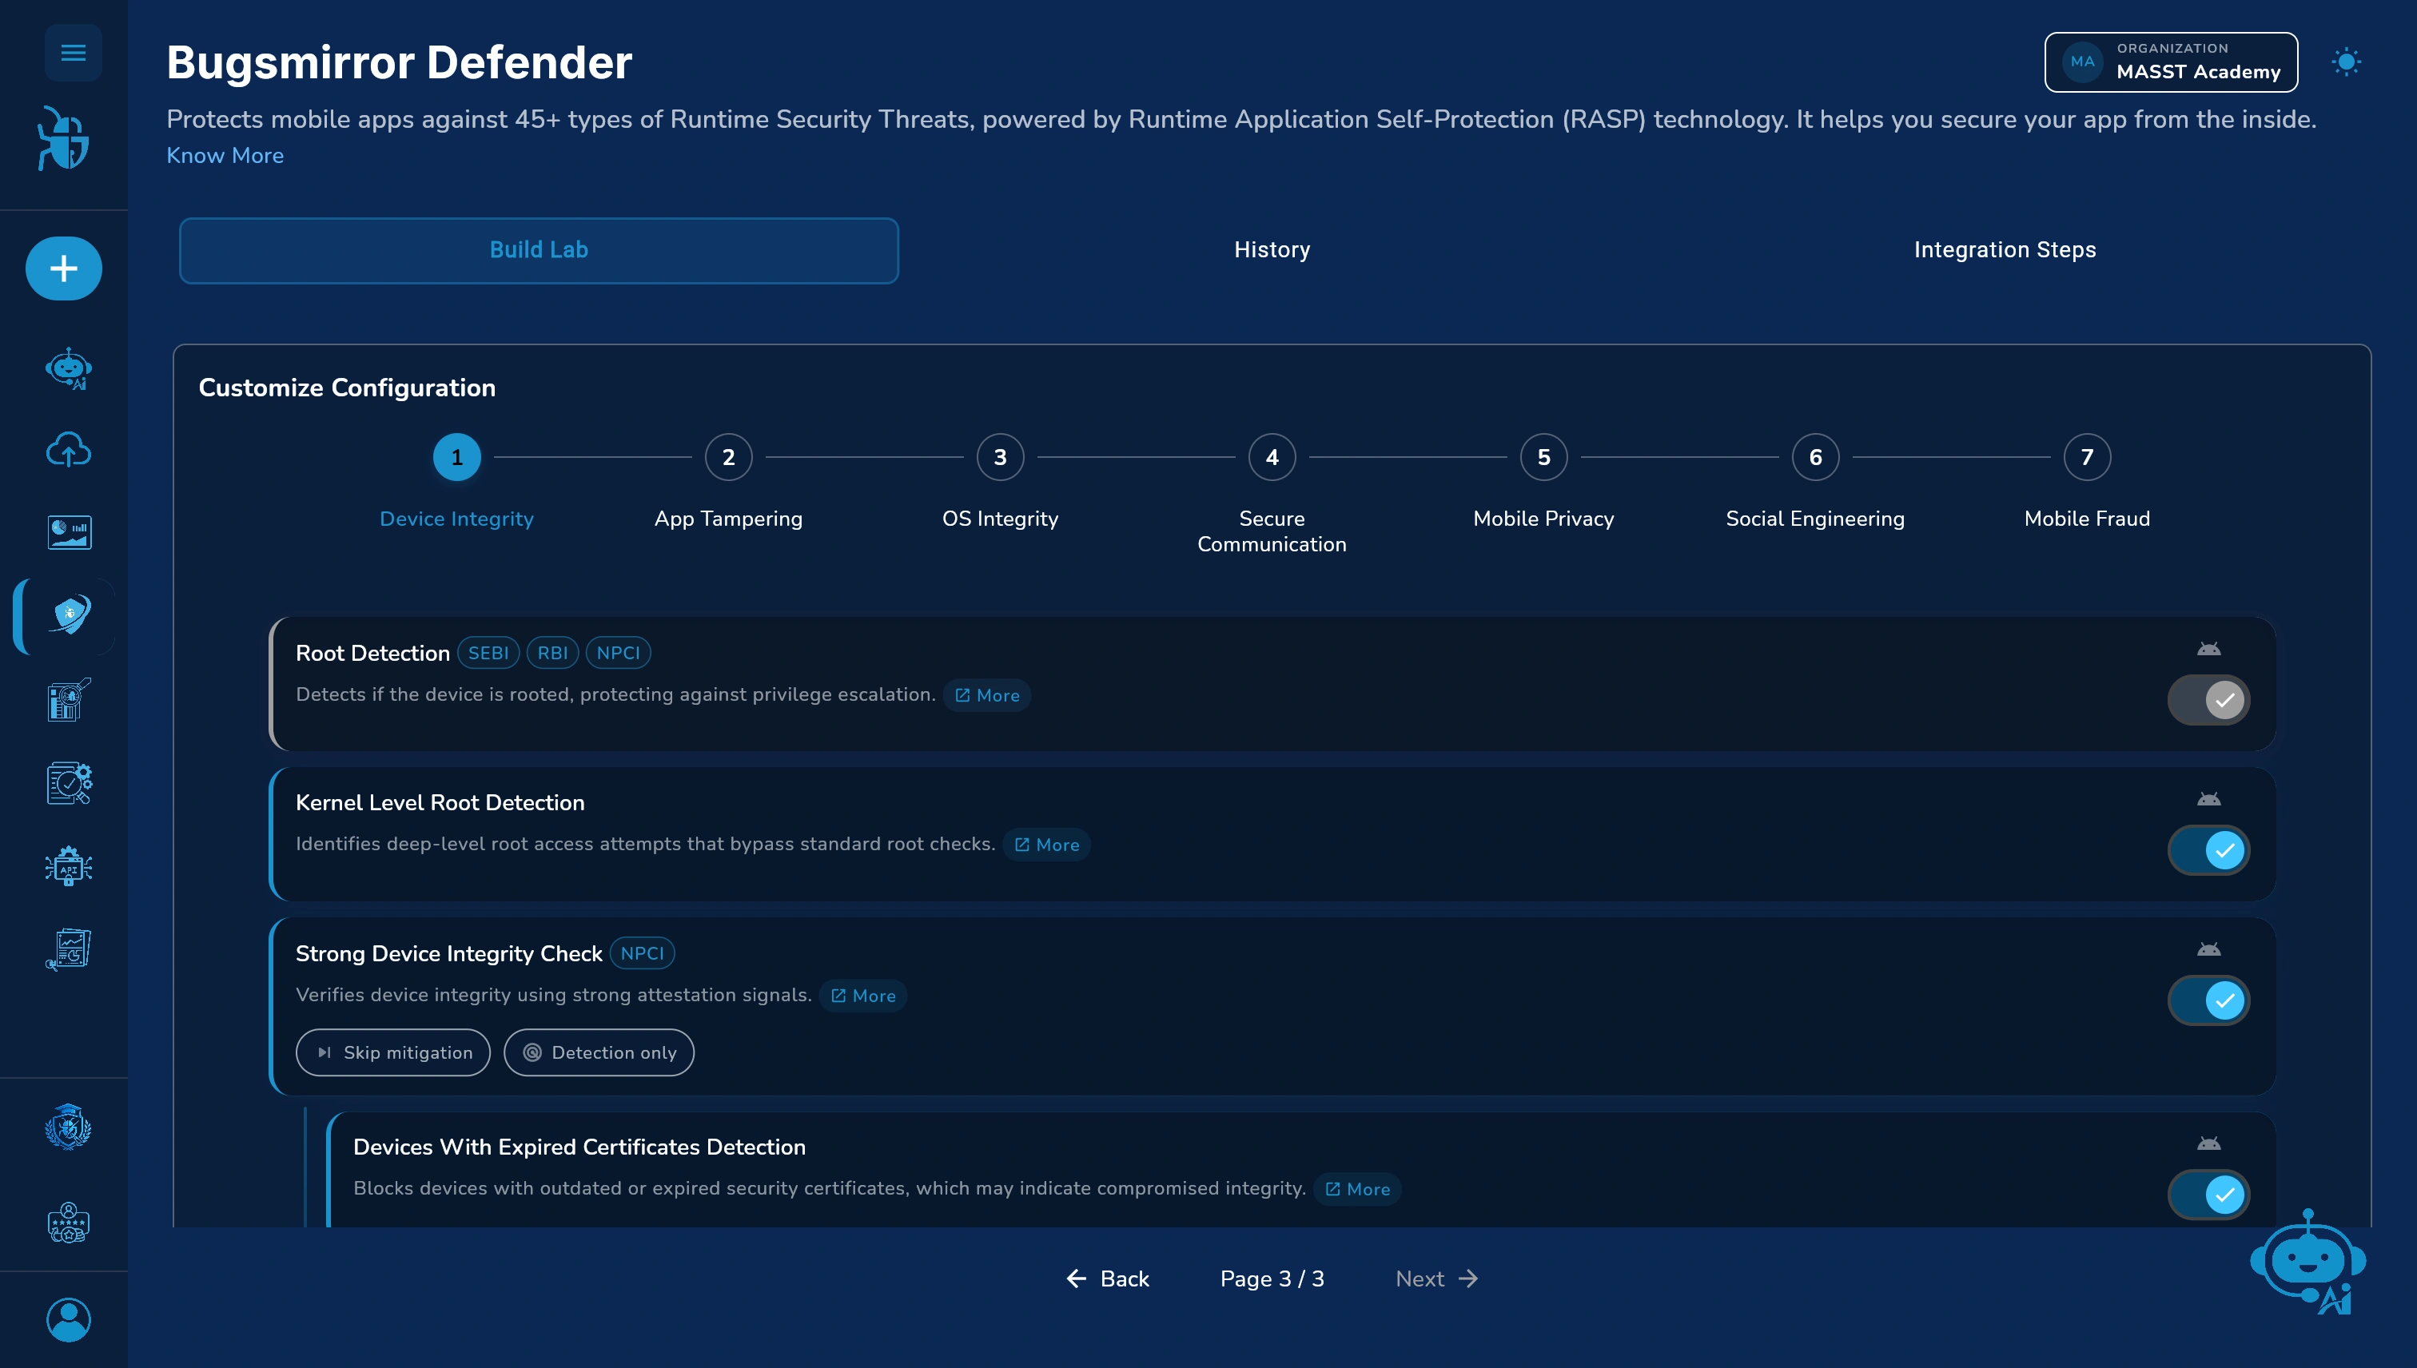Open the reports document sidebar icon
The height and width of the screenshot is (1368, 2417).
point(69,949)
